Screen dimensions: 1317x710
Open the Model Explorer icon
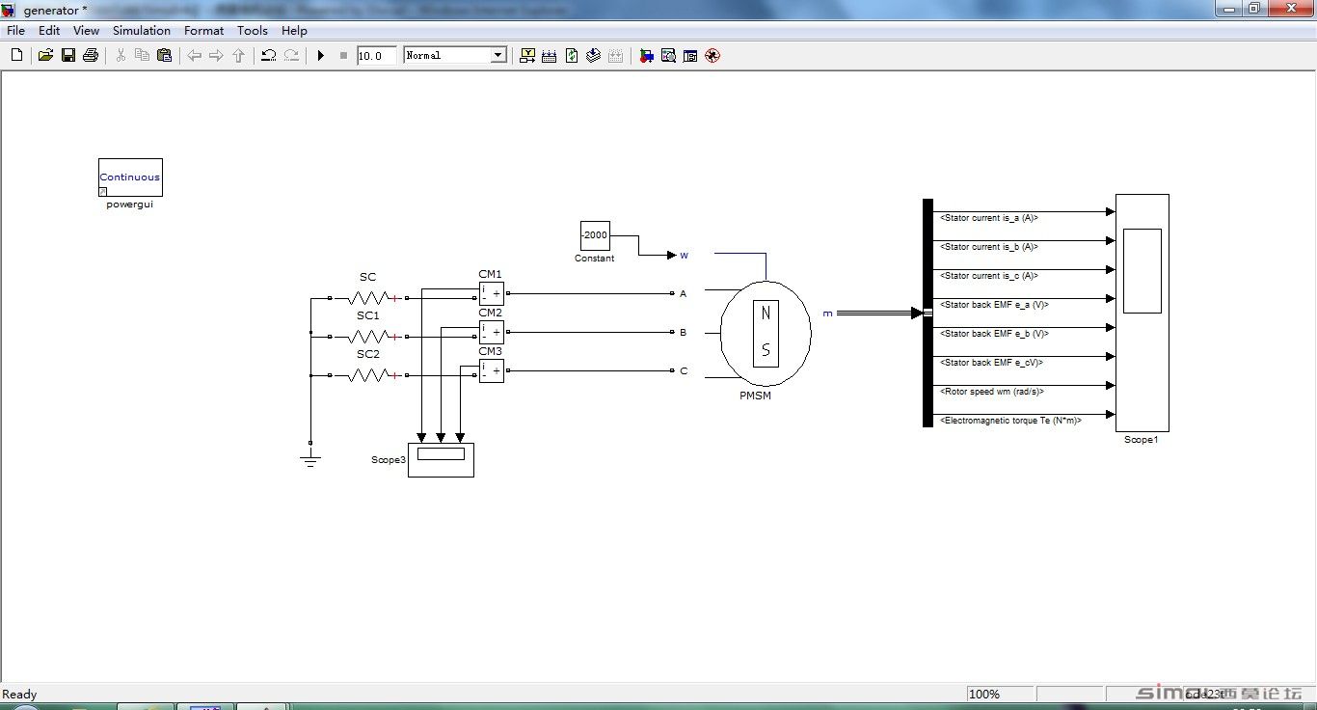pos(668,55)
